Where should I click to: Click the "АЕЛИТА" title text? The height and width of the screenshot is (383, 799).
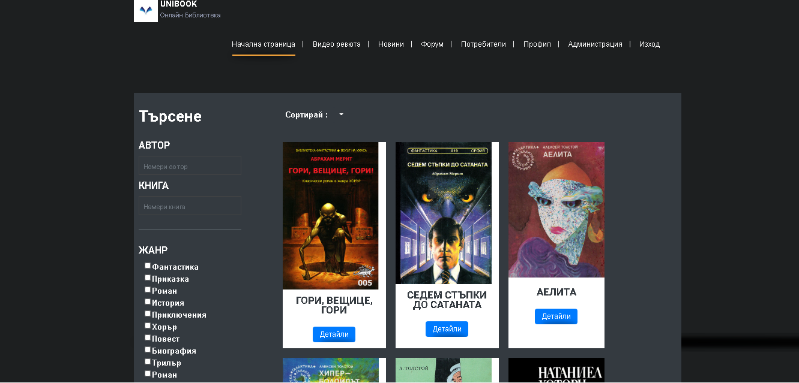coord(556,292)
